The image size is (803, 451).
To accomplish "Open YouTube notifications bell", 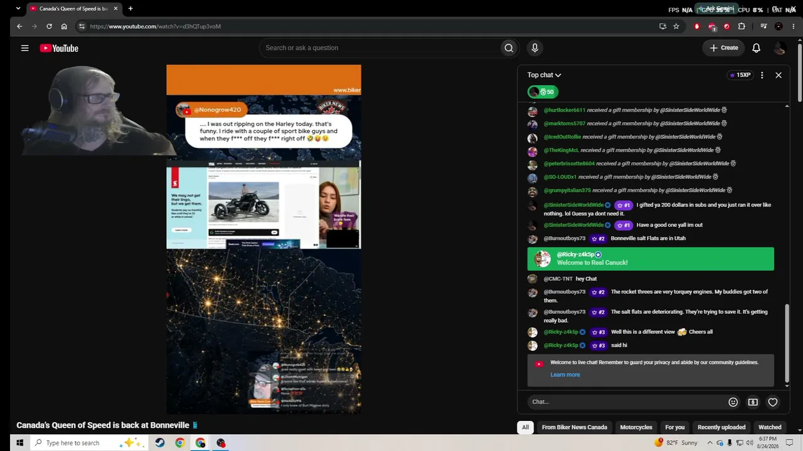I will point(757,48).
